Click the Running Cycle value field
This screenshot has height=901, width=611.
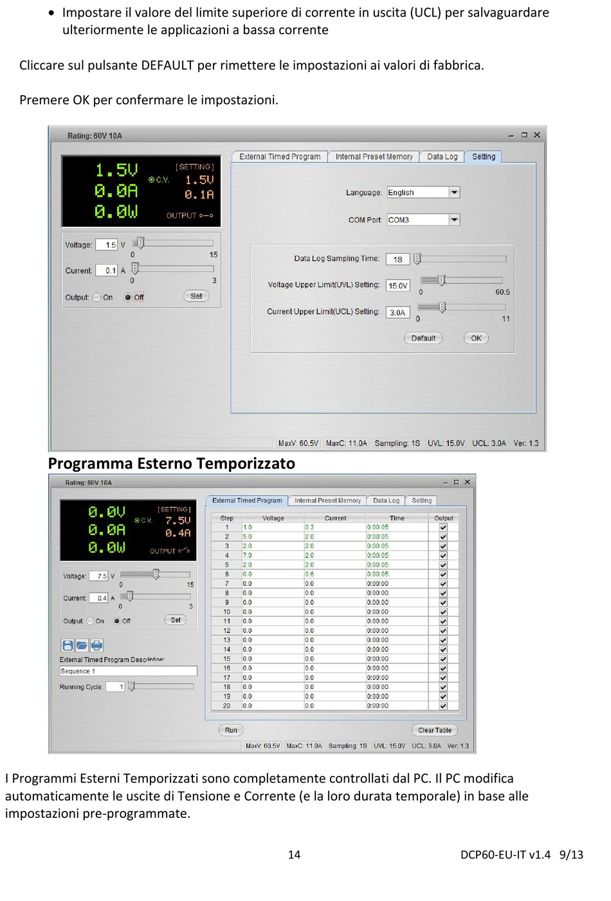115,687
